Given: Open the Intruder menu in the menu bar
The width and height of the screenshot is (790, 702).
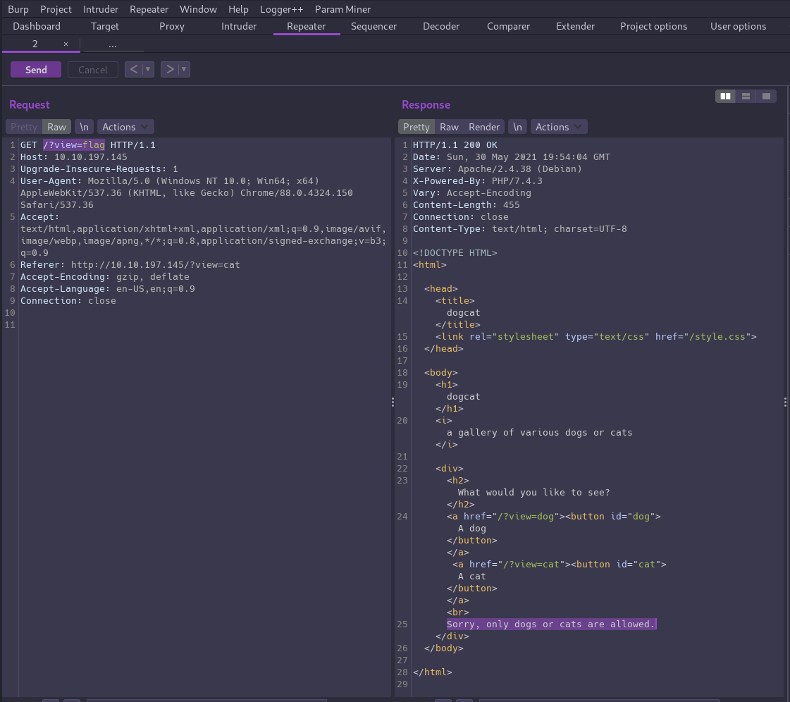Looking at the screenshot, I should pos(101,9).
